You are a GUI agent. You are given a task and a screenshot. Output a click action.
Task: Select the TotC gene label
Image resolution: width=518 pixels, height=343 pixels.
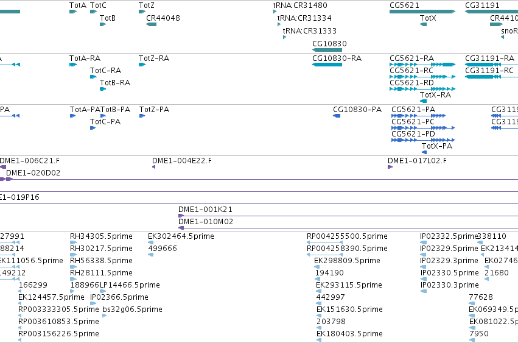[x=98, y=5]
